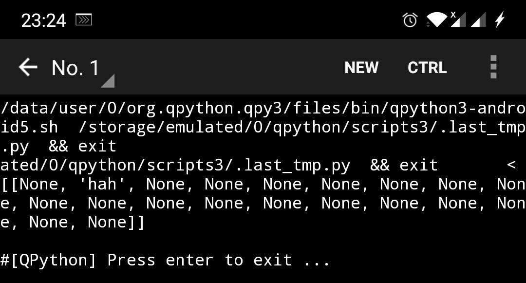Tap the battery charging bolt icon

499,20
